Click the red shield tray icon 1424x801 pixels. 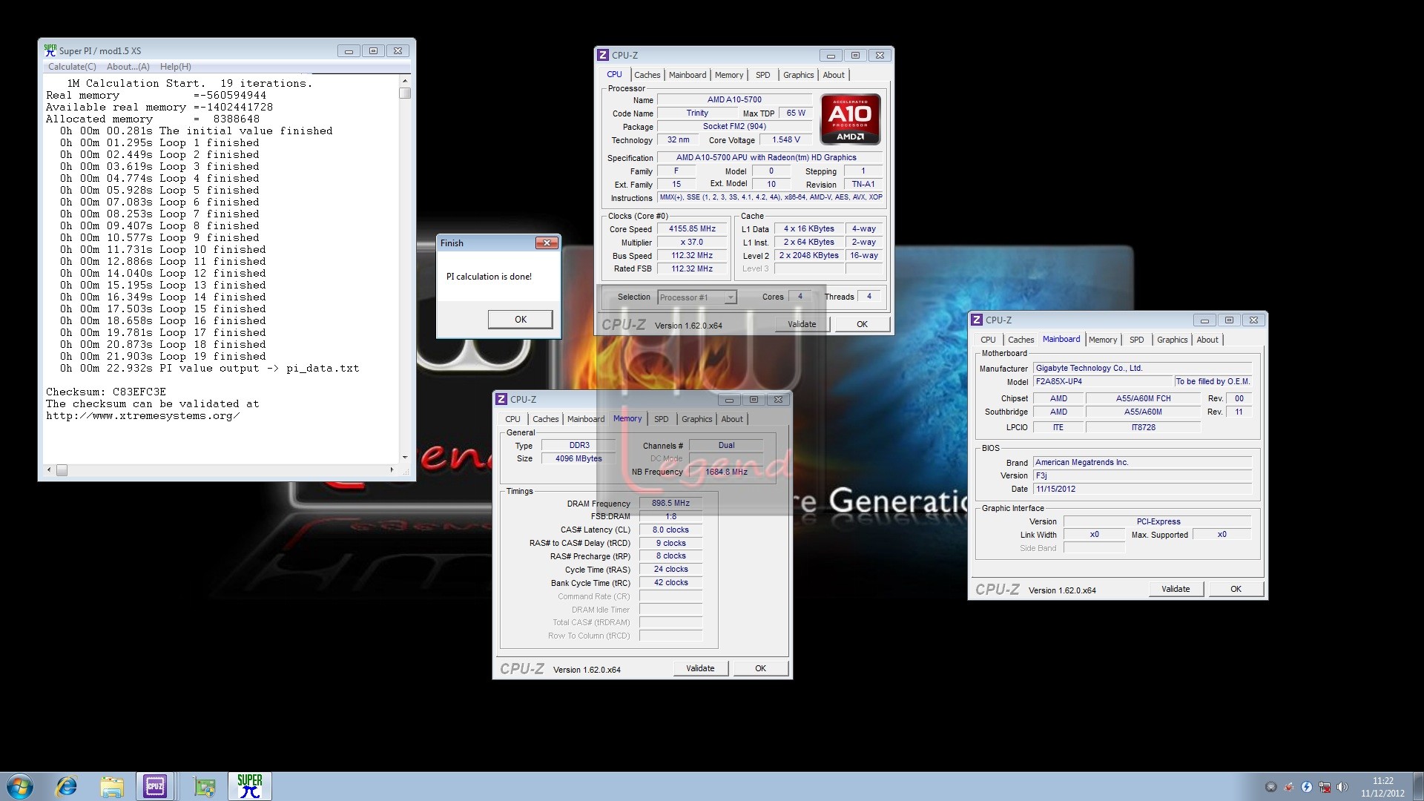pos(1289,787)
